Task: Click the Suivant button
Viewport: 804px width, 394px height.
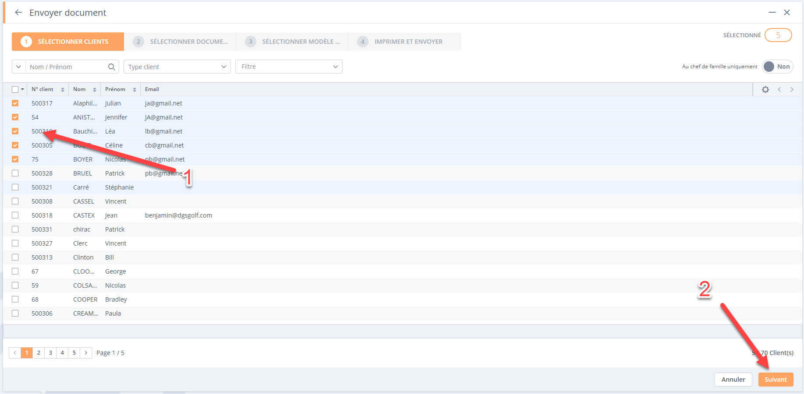Action: 776,380
